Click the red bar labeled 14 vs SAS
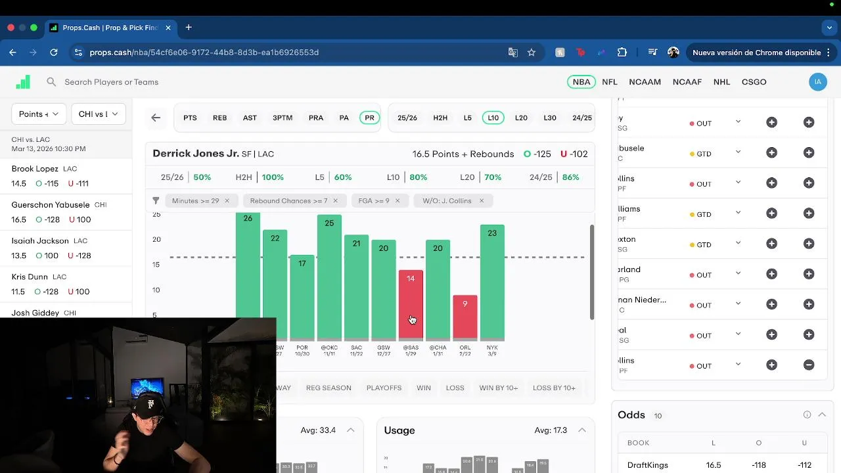 [411, 304]
